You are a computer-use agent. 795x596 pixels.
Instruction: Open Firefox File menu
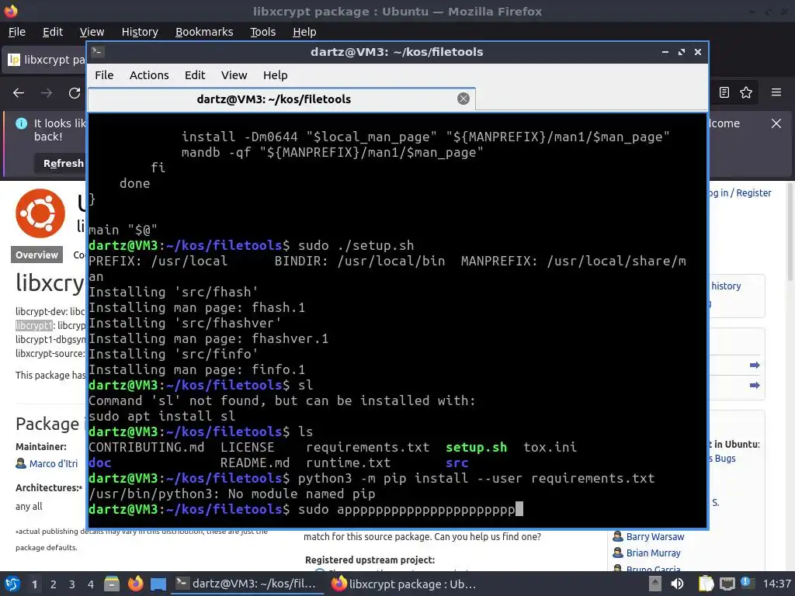pos(17,32)
